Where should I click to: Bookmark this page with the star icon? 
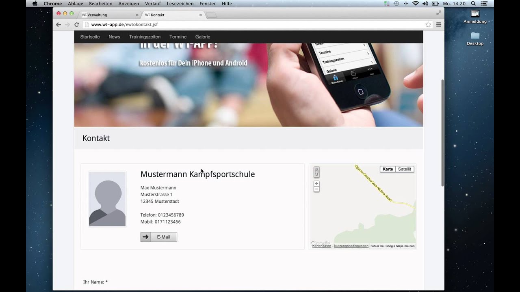428,25
